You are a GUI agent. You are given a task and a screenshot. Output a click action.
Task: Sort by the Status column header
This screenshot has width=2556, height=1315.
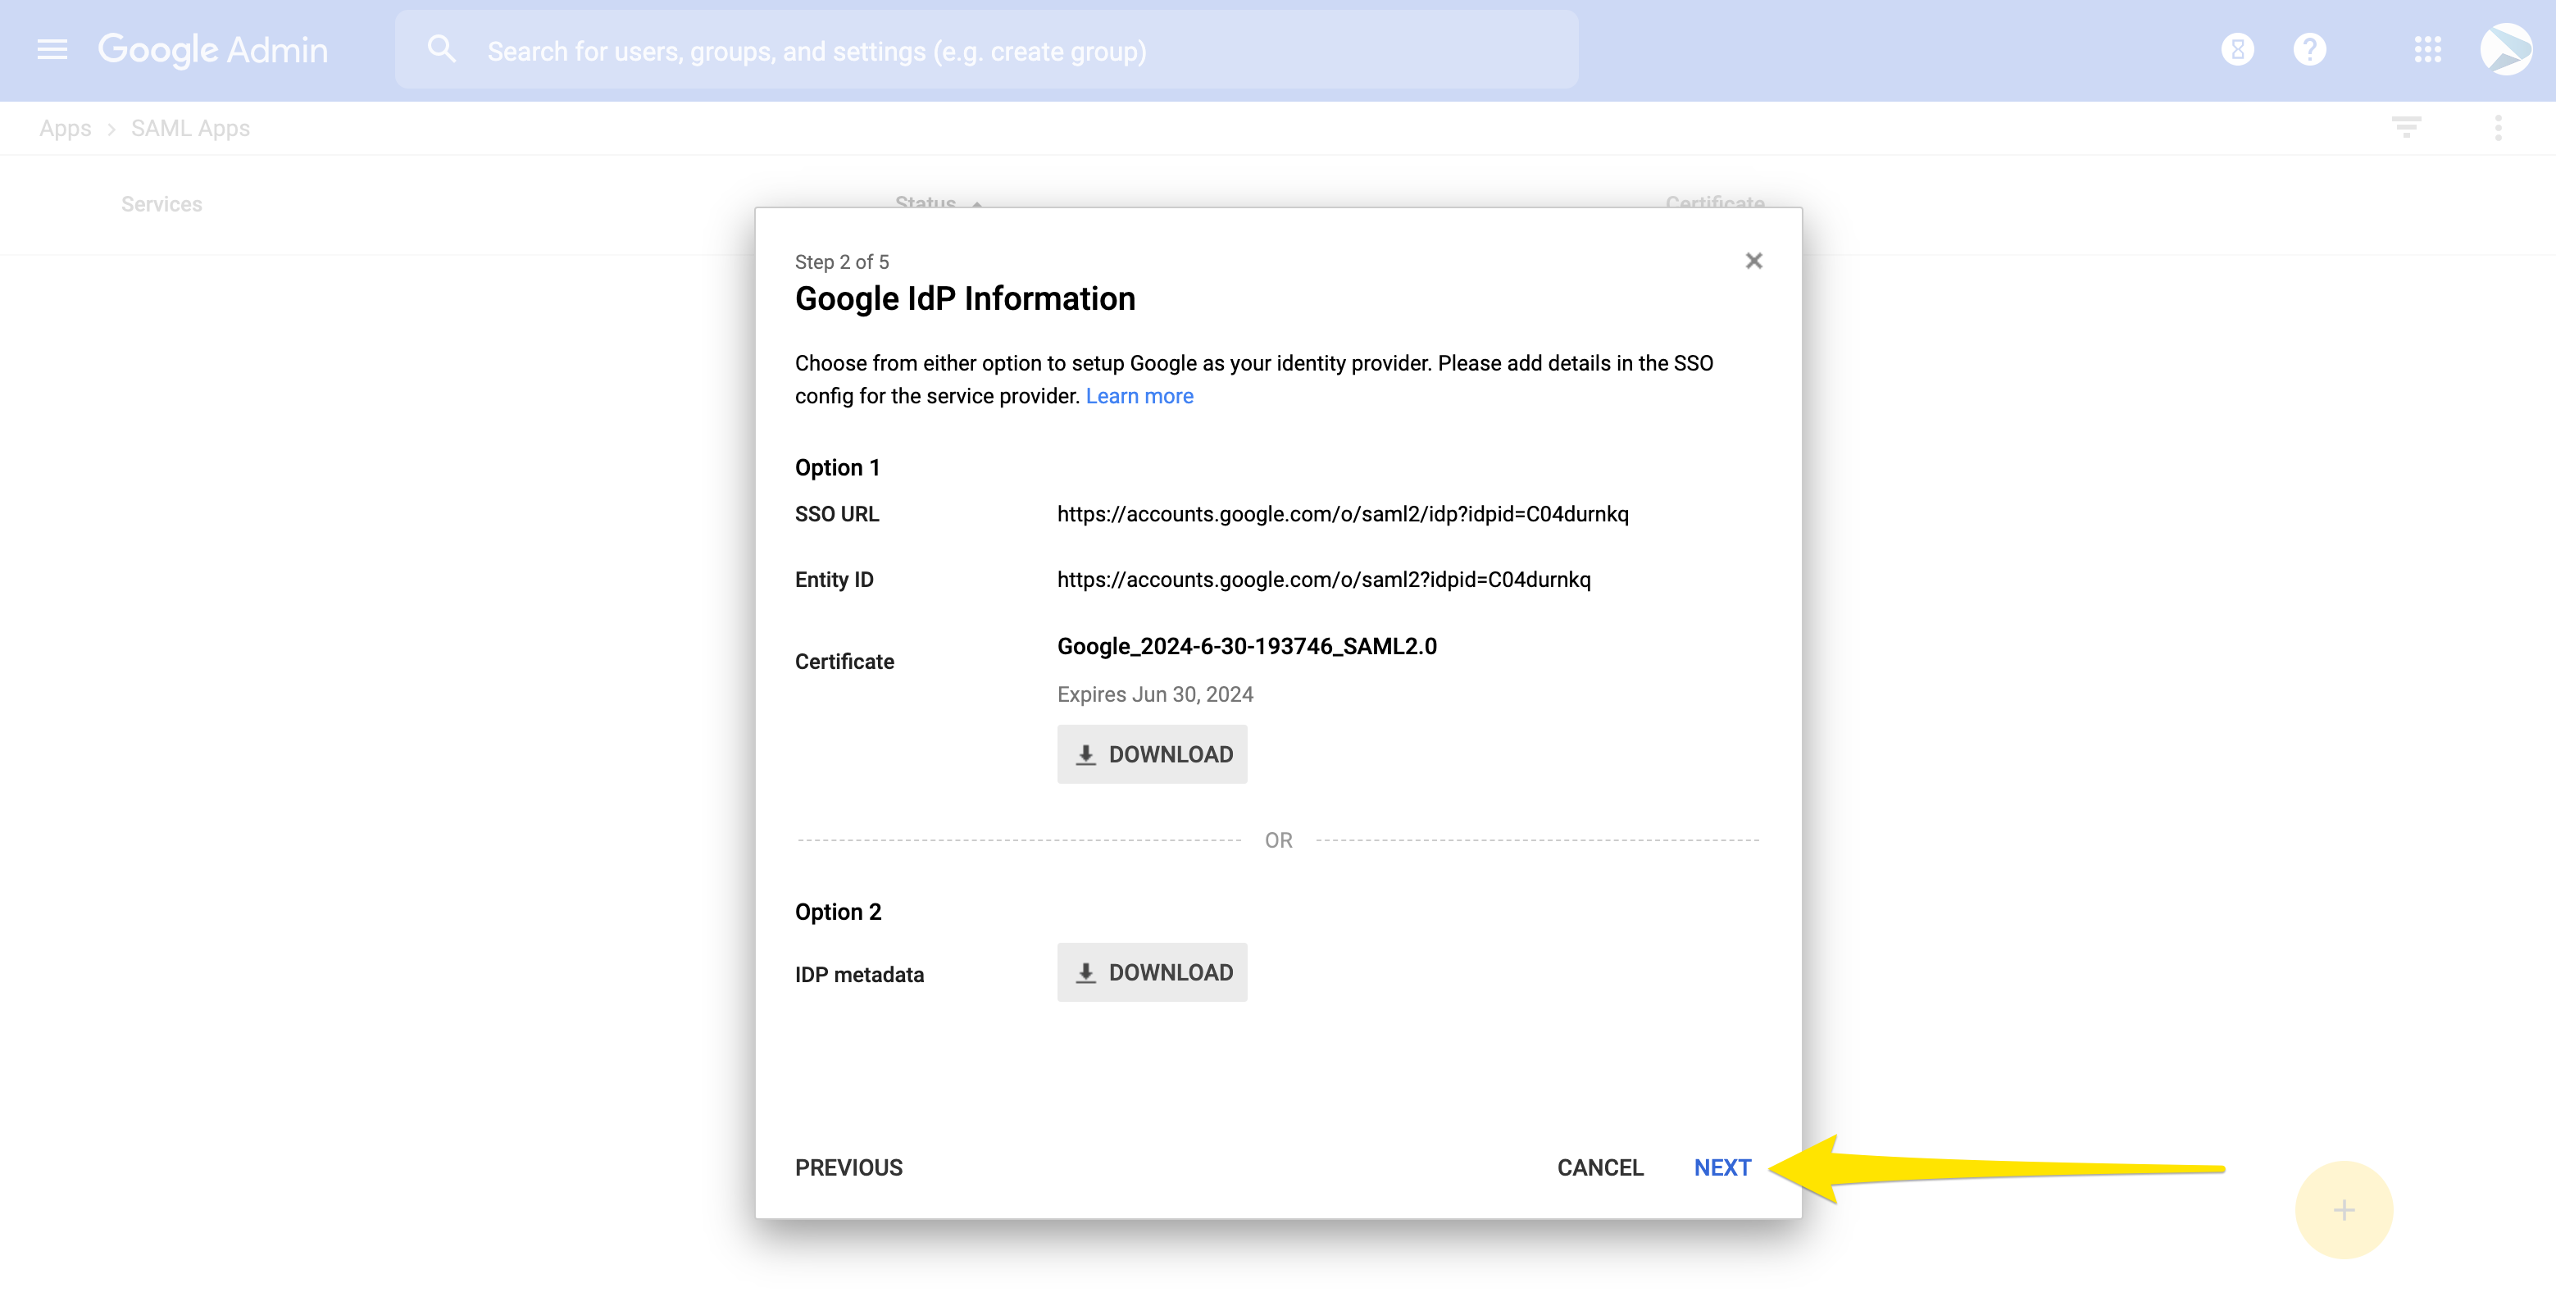(925, 202)
